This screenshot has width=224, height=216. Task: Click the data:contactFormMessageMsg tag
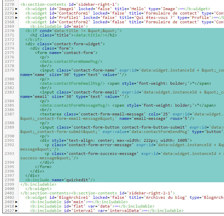click(x=75, y=105)
